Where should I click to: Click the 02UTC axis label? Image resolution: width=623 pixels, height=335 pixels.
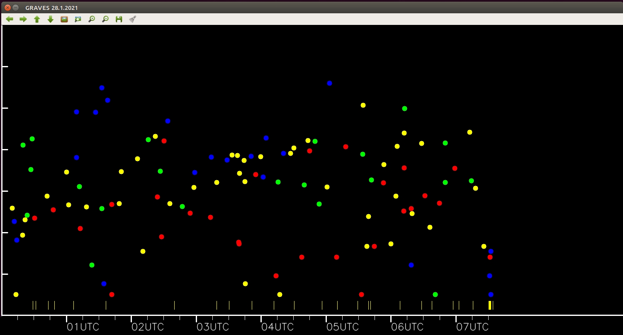(148, 327)
